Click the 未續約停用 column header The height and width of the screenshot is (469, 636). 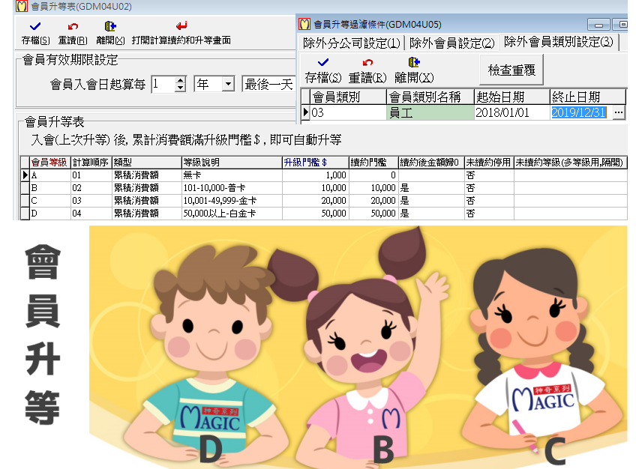tap(489, 163)
